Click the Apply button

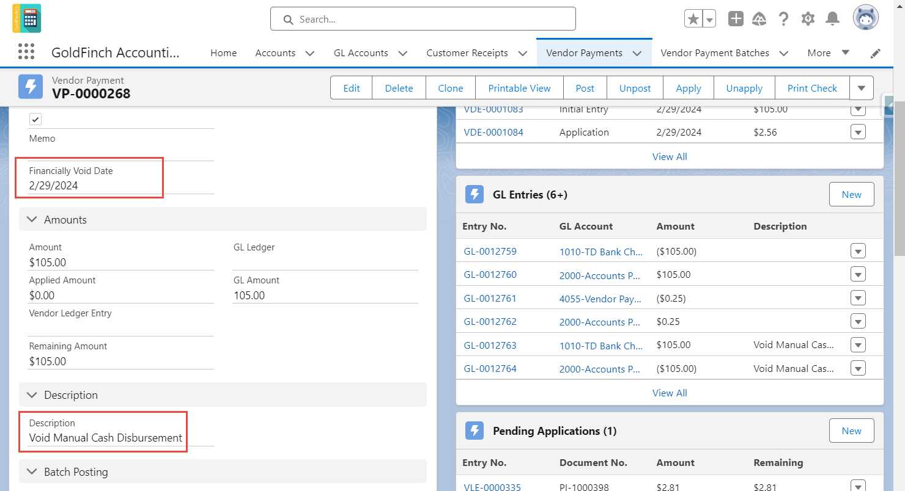689,88
